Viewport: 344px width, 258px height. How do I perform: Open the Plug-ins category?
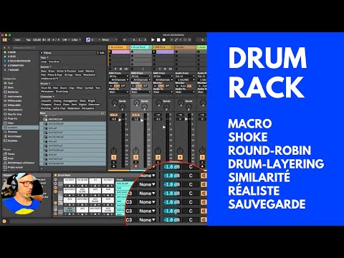point(12,118)
